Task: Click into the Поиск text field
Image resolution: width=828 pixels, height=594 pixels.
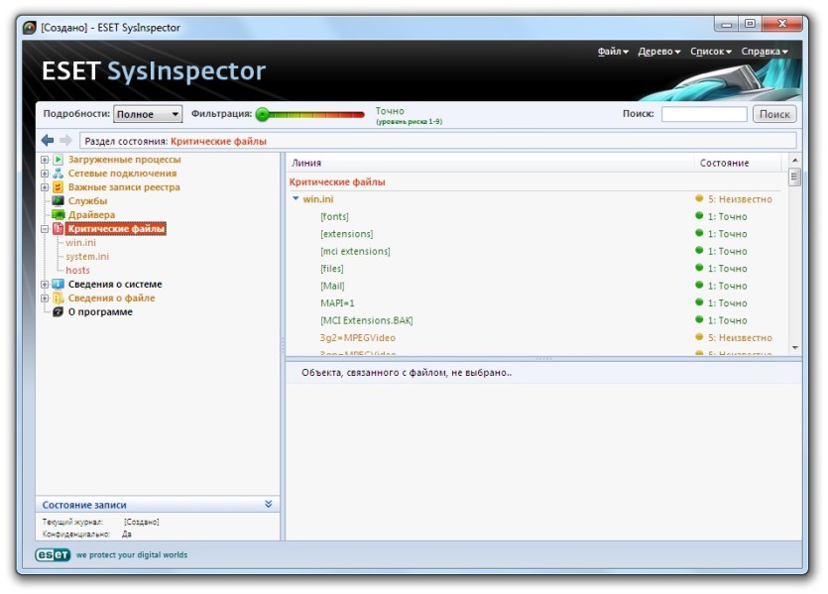Action: point(704,114)
